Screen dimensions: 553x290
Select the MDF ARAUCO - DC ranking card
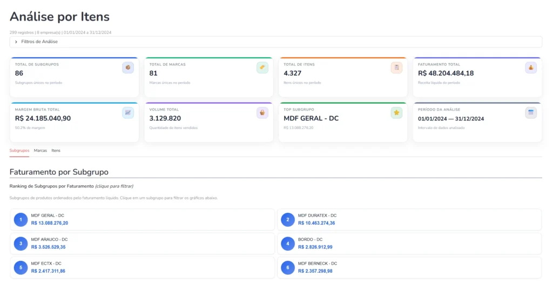(x=142, y=244)
